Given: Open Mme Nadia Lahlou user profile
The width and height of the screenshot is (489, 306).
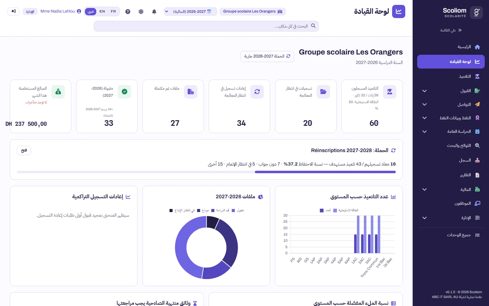Looking at the screenshot, I should tap(61, 11).
